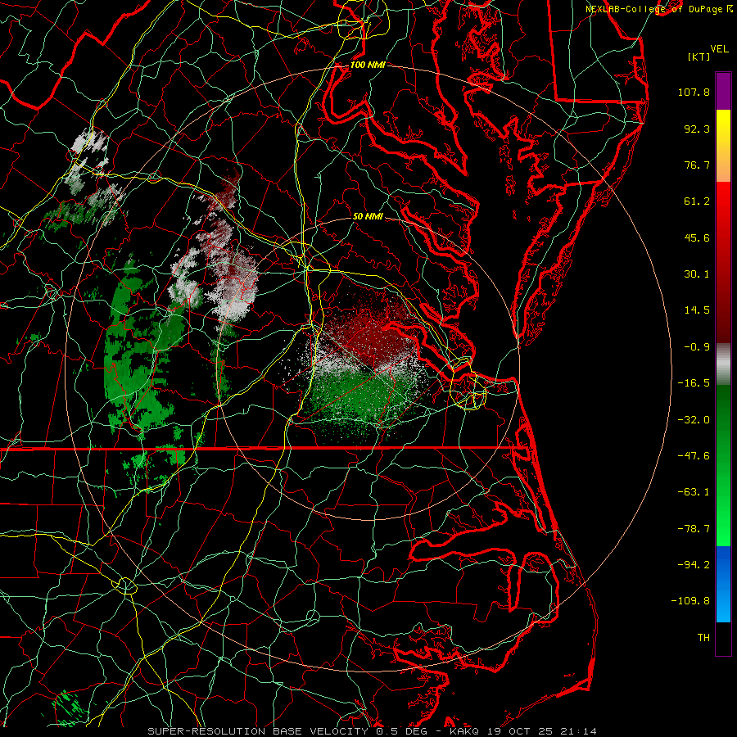
Task: Click the yellow-orange segment of velocity color bar
Action: click(723, 146)
